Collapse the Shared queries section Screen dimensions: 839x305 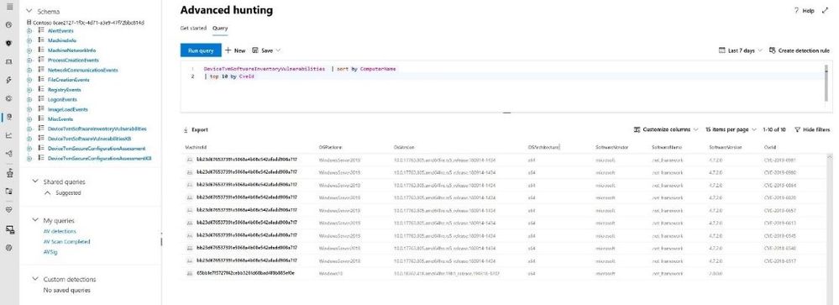[35, 181]
